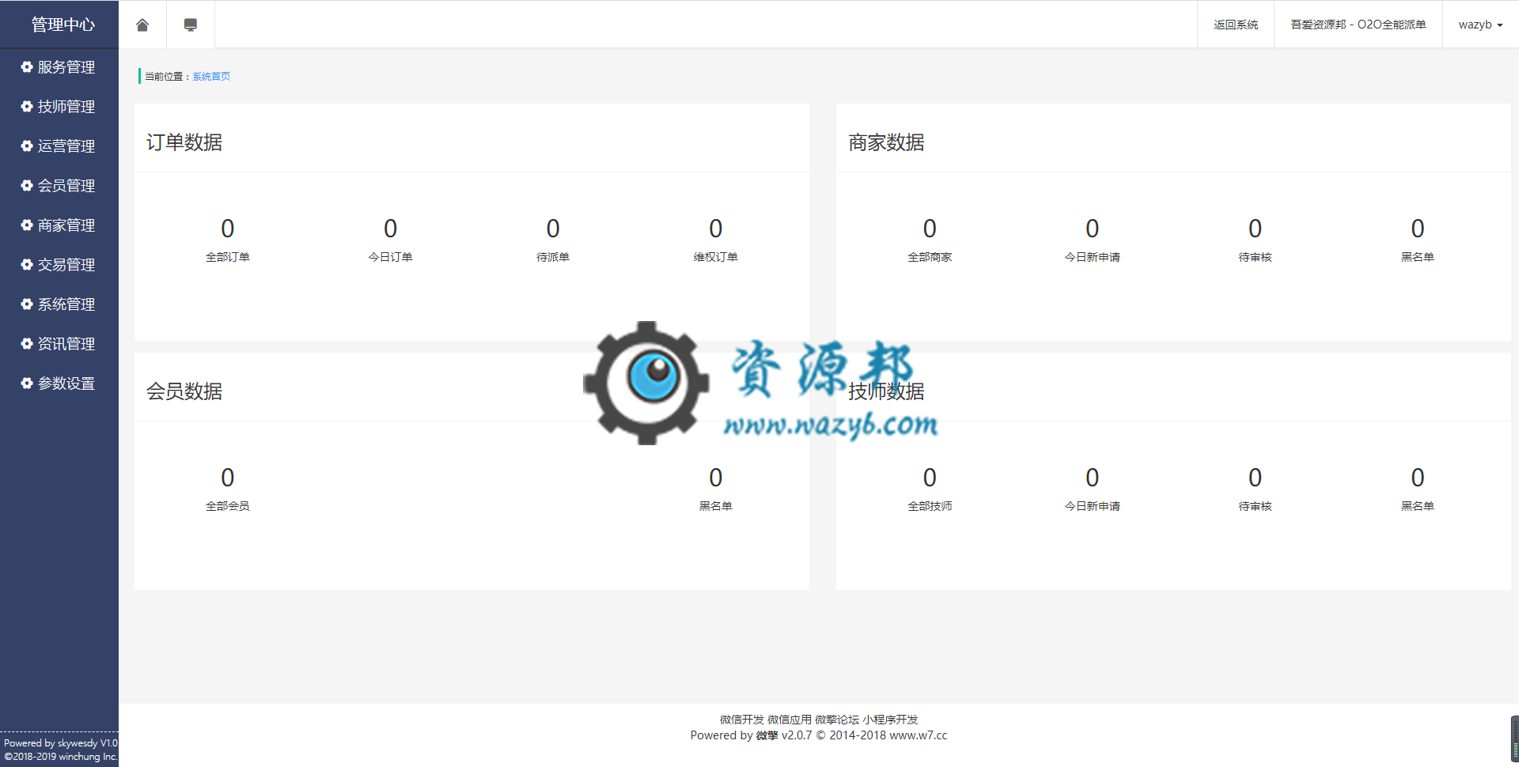Click 今日新申请 under 技师数据

click(1093, 506)
